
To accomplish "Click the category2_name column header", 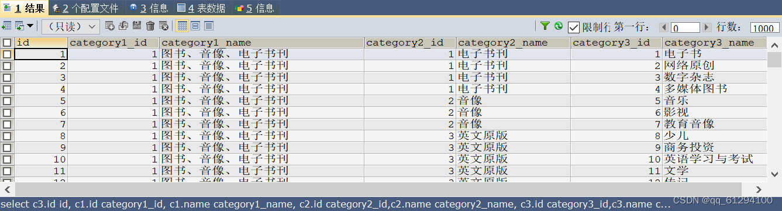I will pos(514,43).
